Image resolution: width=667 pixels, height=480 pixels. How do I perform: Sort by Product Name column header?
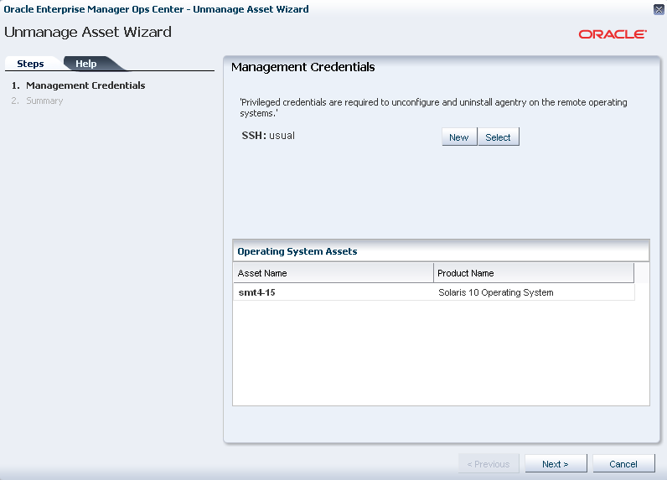(534, 273)
